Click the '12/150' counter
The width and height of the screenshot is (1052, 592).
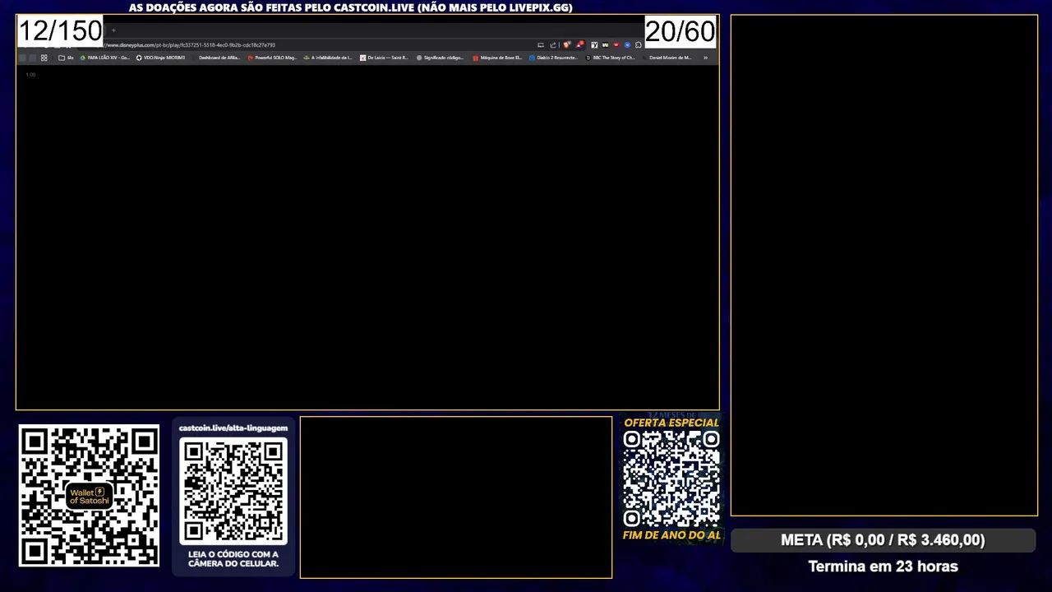pyautogui.click(x=60, y=31)
